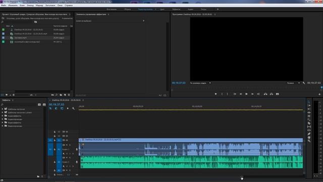This screenshot has width=323, height=182.
Task: Expand the Видеоэффекты folder in Effects
Action: [3, 122]
